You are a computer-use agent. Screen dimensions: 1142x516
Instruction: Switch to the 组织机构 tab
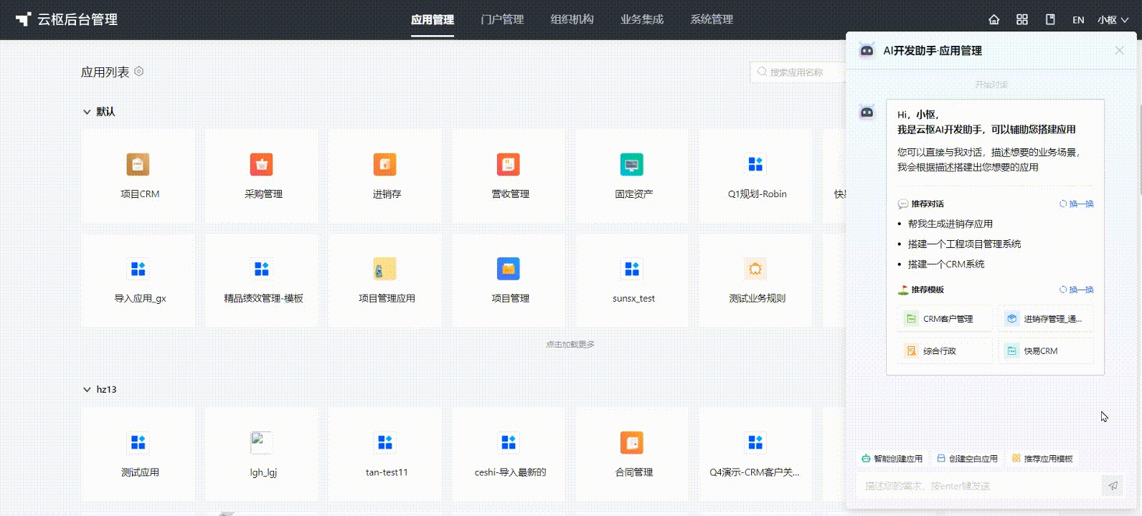572,19
